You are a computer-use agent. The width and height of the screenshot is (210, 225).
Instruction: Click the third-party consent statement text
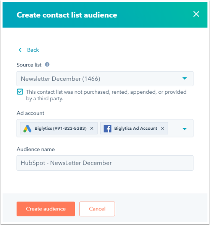point(106,95)
